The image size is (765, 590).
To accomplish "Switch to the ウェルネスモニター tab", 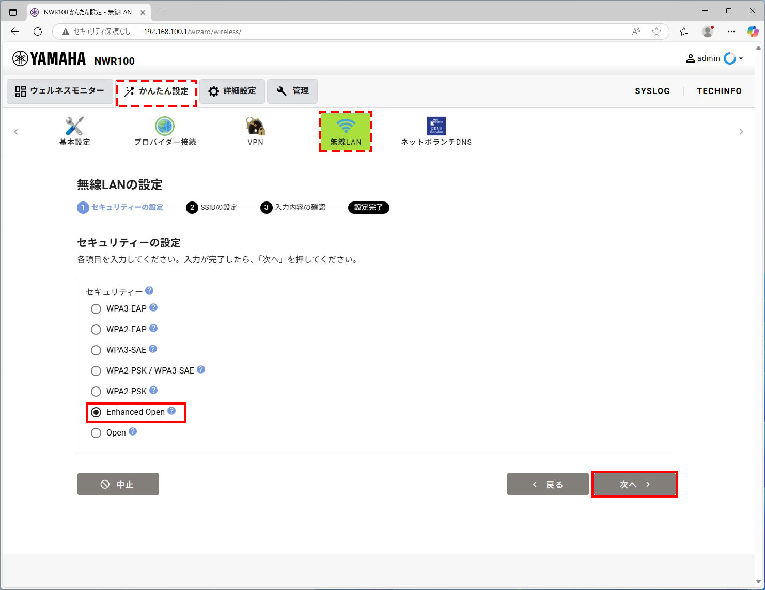I will [x=60, y=91].
